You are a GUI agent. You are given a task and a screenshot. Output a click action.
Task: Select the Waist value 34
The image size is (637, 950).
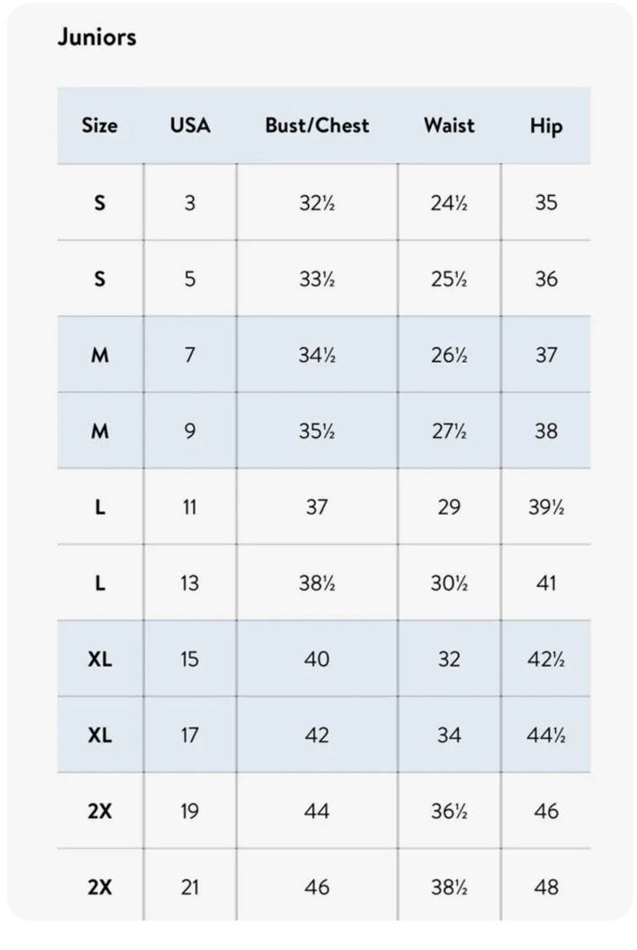click(x=449, y=735)
